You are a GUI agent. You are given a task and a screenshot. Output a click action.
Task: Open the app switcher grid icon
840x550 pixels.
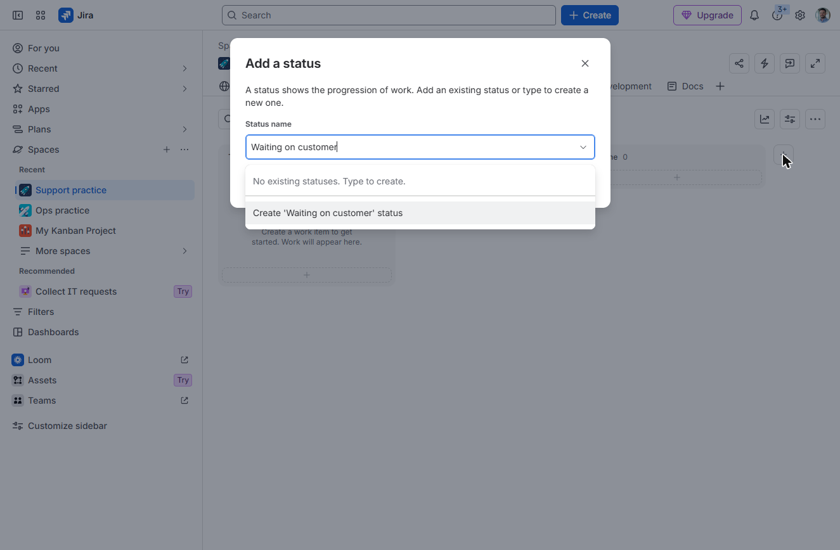tap(41, 15)
